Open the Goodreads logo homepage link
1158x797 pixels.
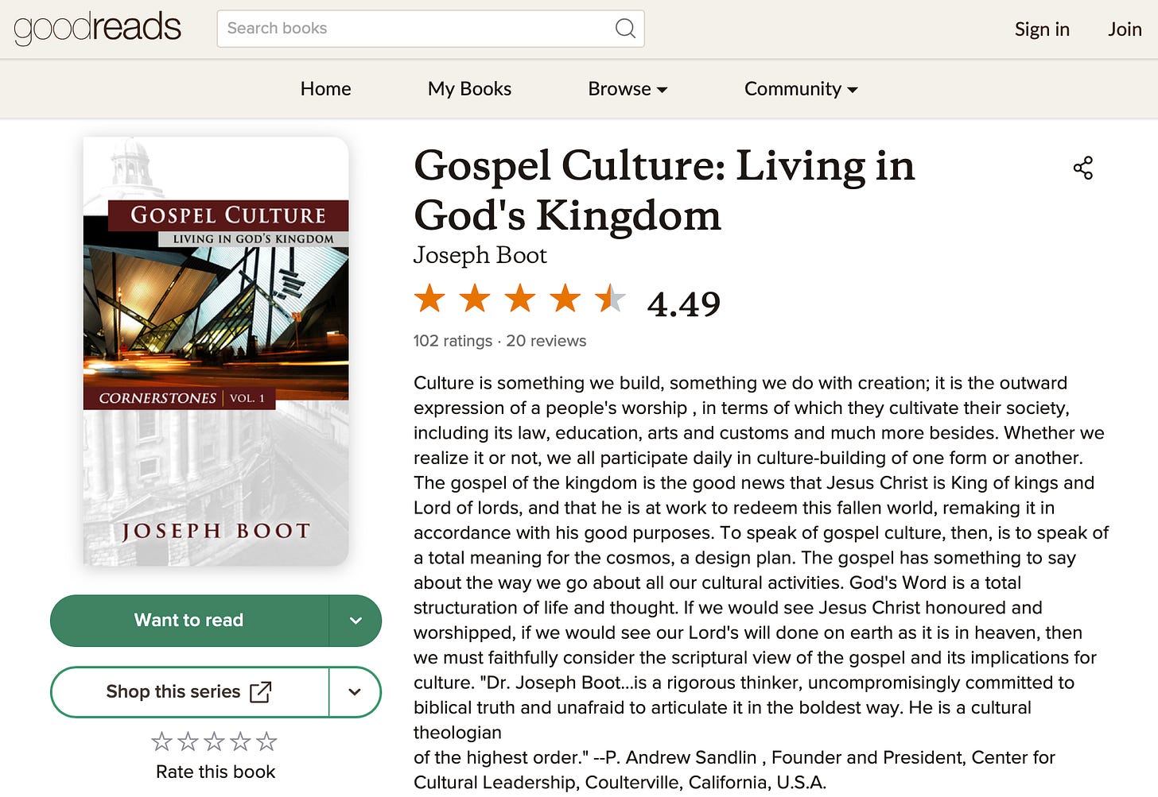coord(98,28)
